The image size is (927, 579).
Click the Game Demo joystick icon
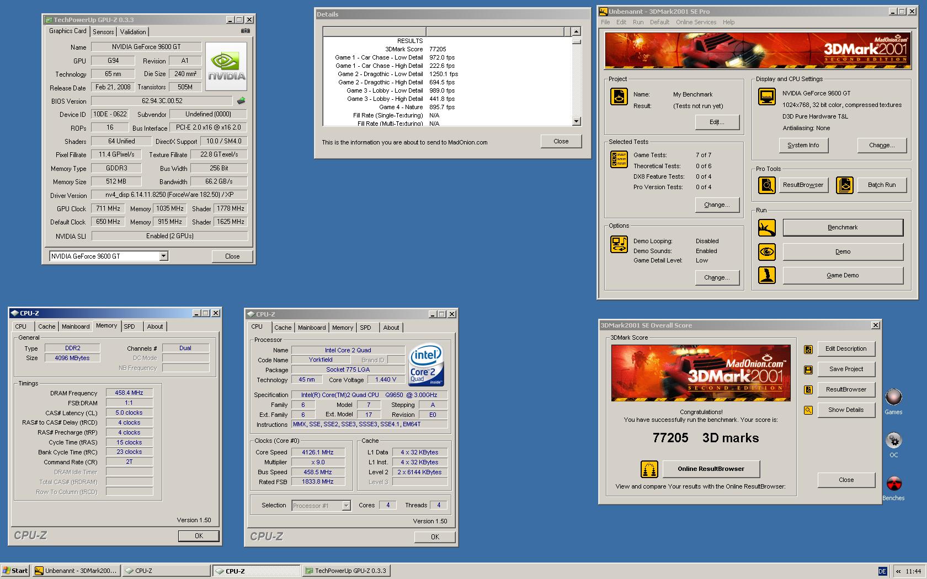click(766, 275)
